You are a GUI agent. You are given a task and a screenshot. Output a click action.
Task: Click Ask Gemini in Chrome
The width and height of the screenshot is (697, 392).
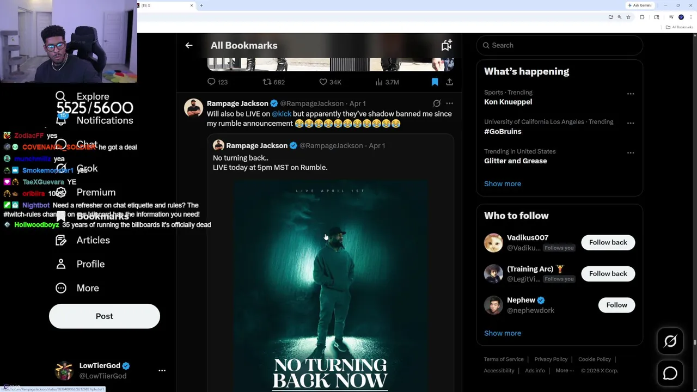(640, 5)
